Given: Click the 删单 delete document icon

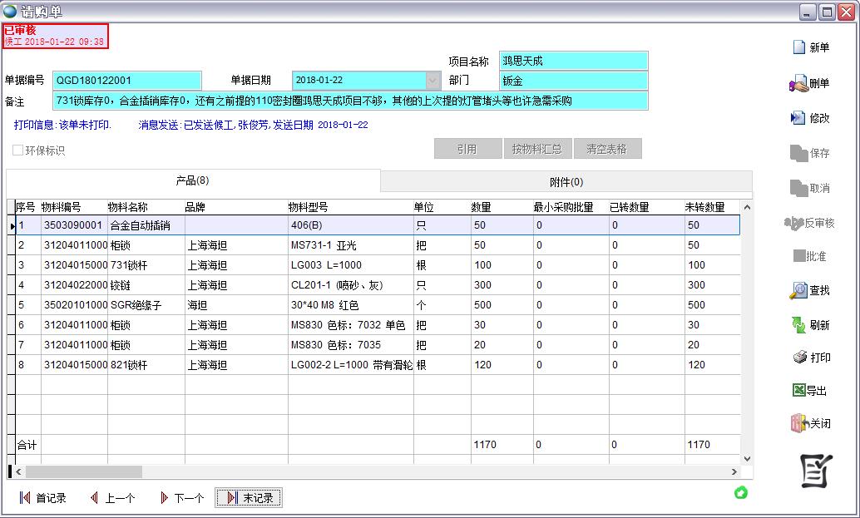Looking at the screenshot, I should pyautogui.click(x=798, y=83).
